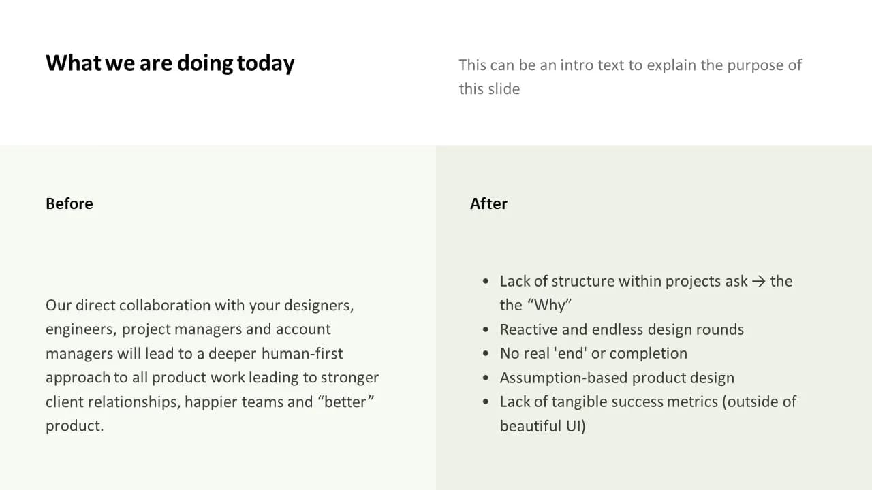This screenshot has width=872, height=490.
Task: Click bullet dot before "Reactive and endless"
Action: [x=486, y=329]
